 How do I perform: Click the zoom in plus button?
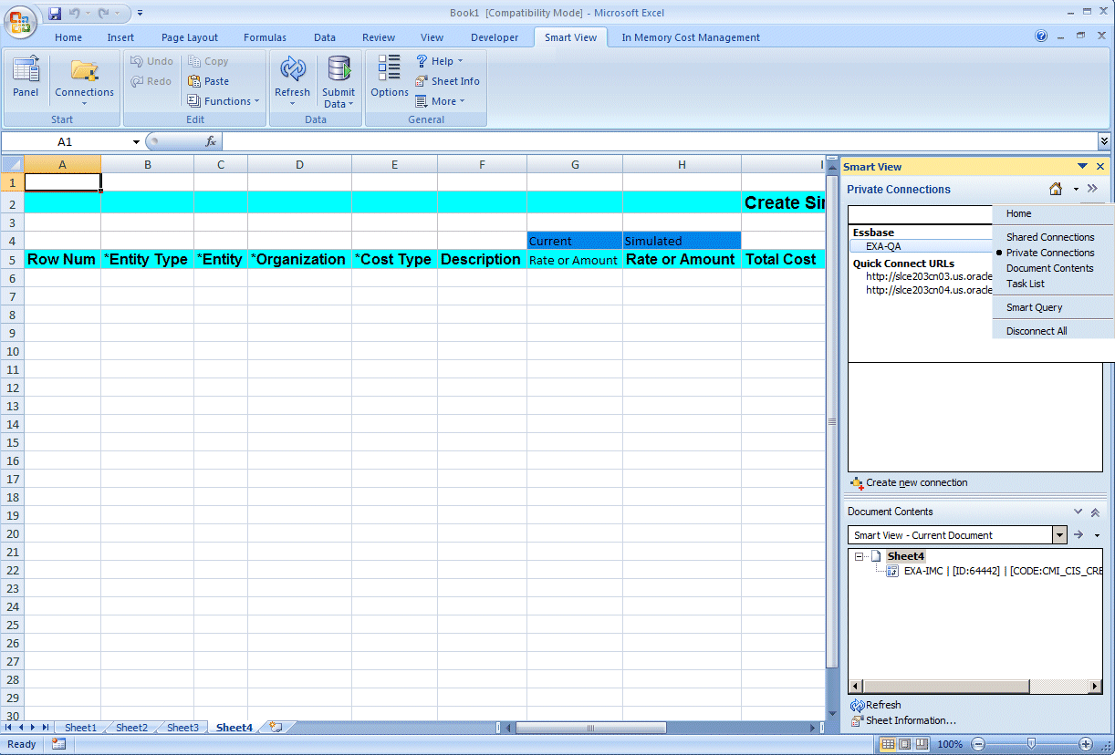[1086, 744]
